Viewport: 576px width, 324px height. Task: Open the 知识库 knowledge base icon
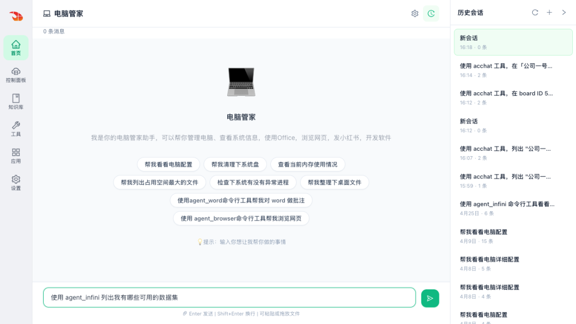click(x=16, y=102)
